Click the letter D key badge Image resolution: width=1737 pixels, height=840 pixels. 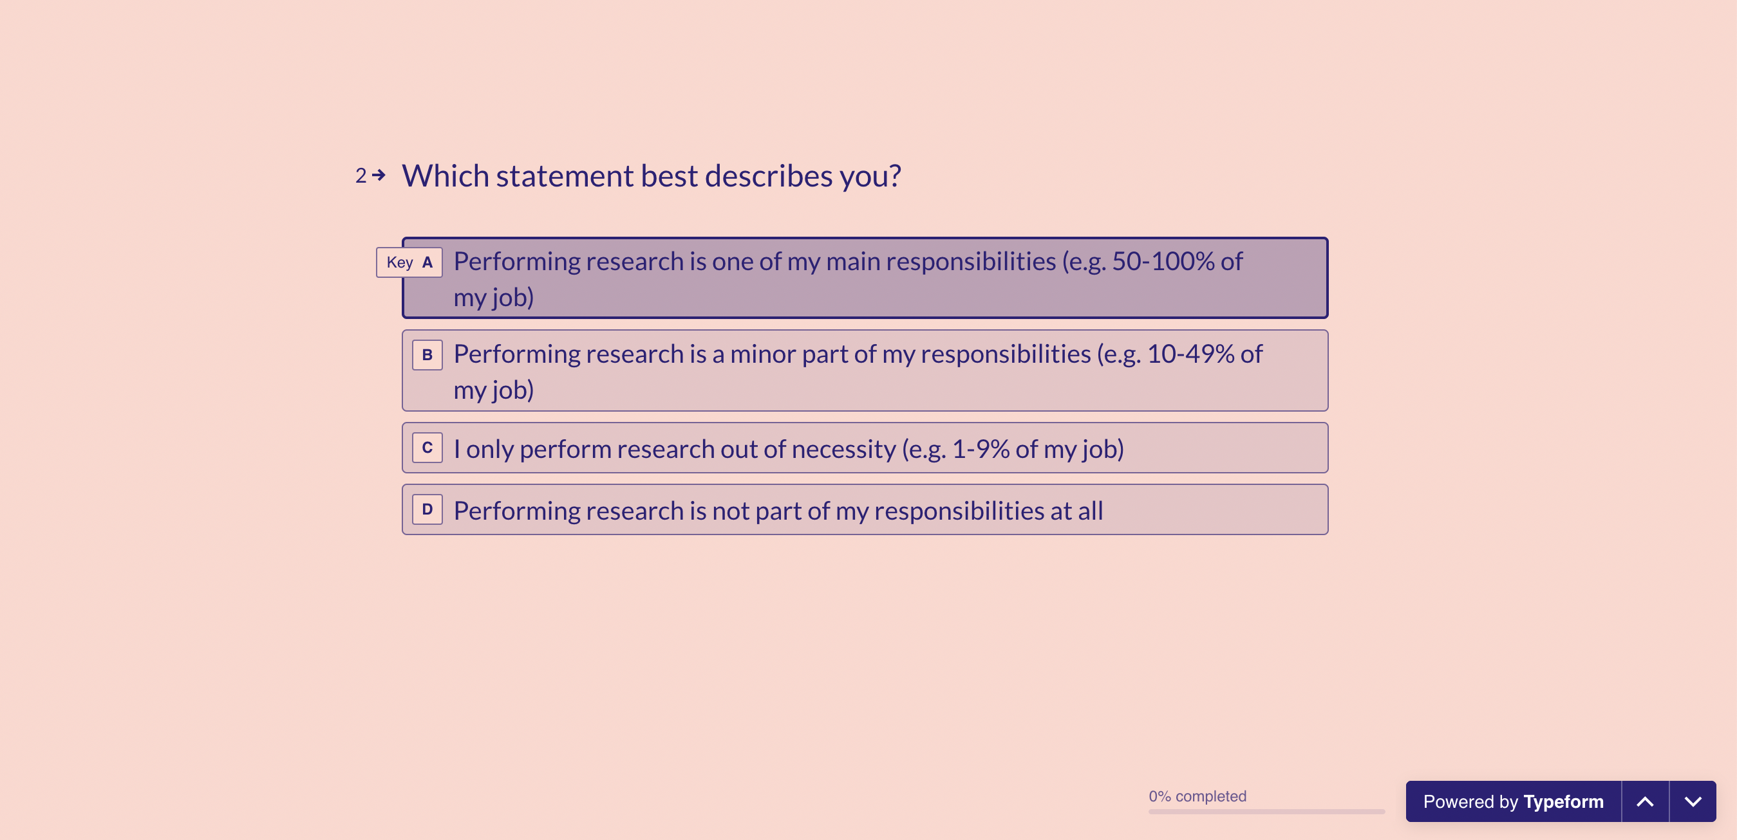click(427, 509)
